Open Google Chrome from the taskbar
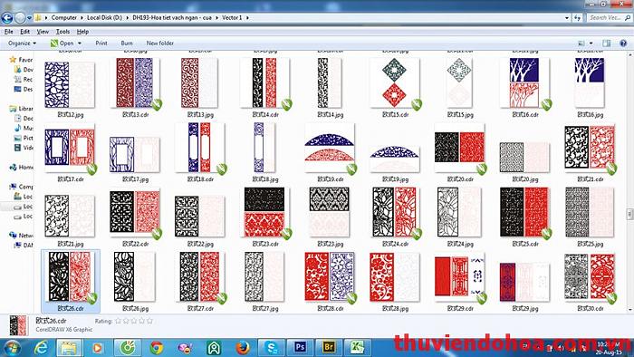 [x=156, y=347]
